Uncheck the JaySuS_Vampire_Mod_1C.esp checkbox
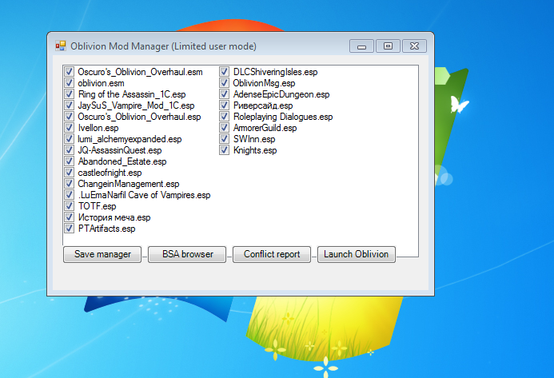The width and height of the screenshot is (554, 378). coord(69,105)
